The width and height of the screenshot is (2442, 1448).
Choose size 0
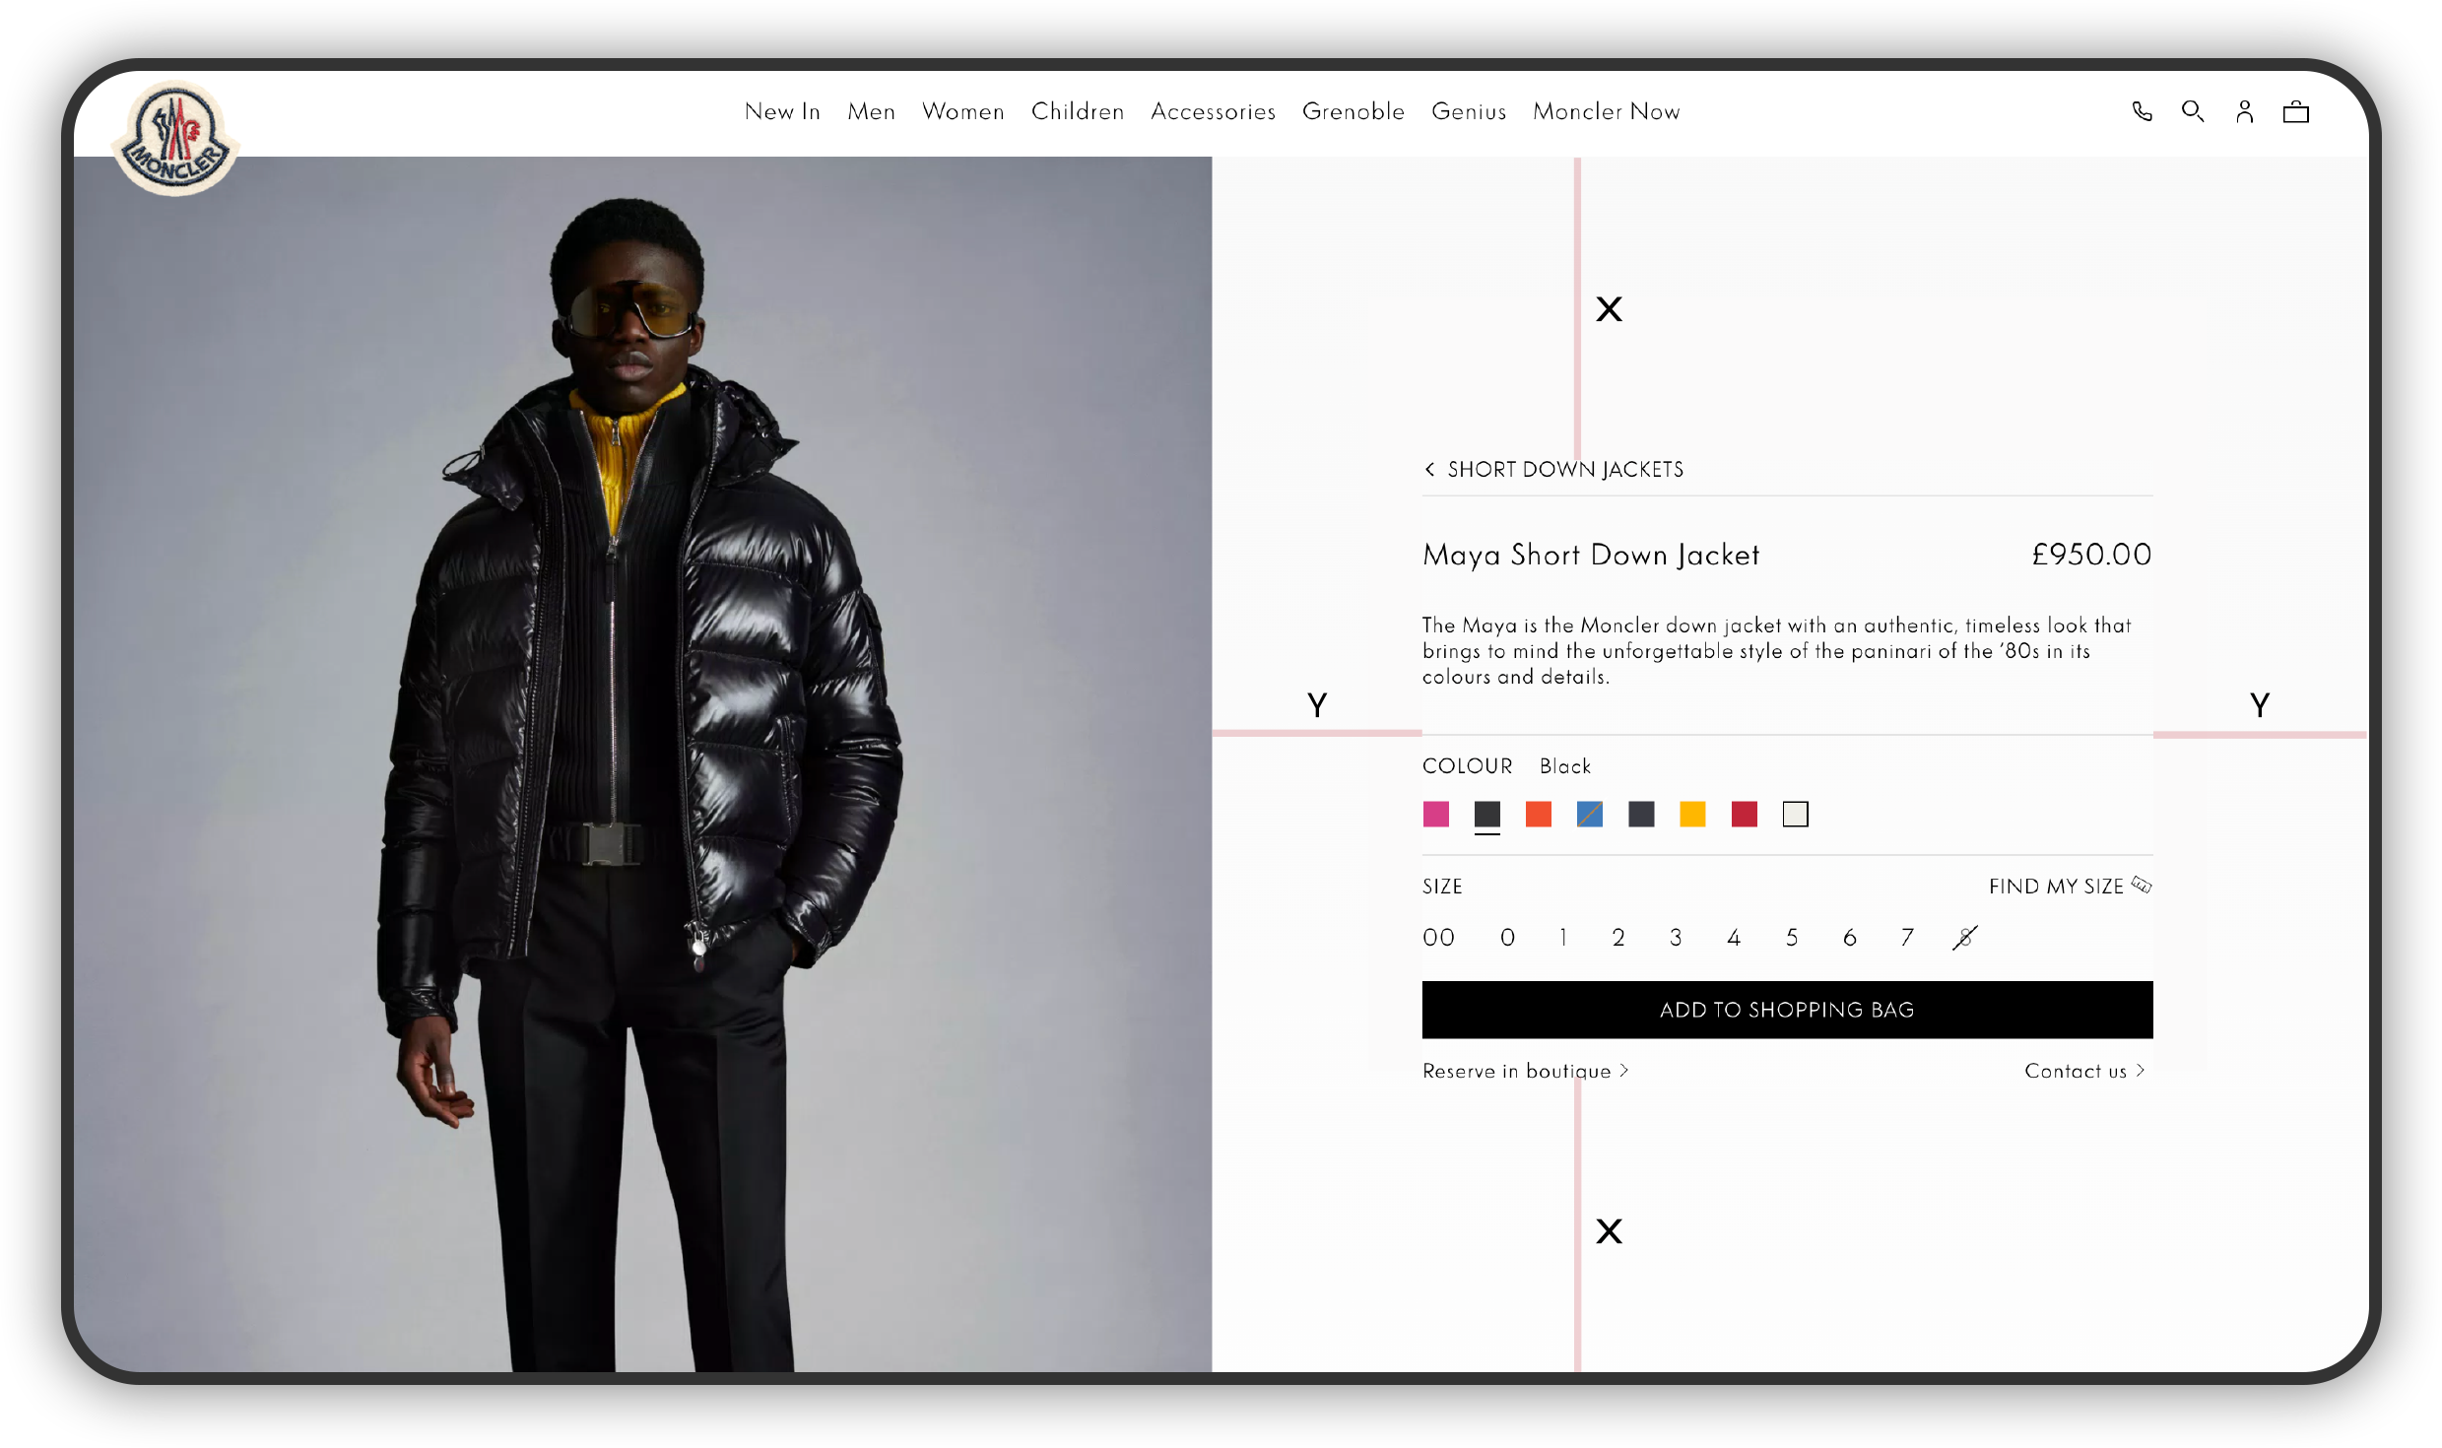pyautogui.click(x=1507, y=937)
